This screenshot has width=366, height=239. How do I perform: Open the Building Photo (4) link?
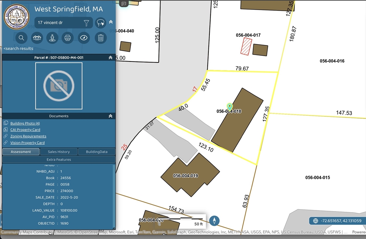25,123
